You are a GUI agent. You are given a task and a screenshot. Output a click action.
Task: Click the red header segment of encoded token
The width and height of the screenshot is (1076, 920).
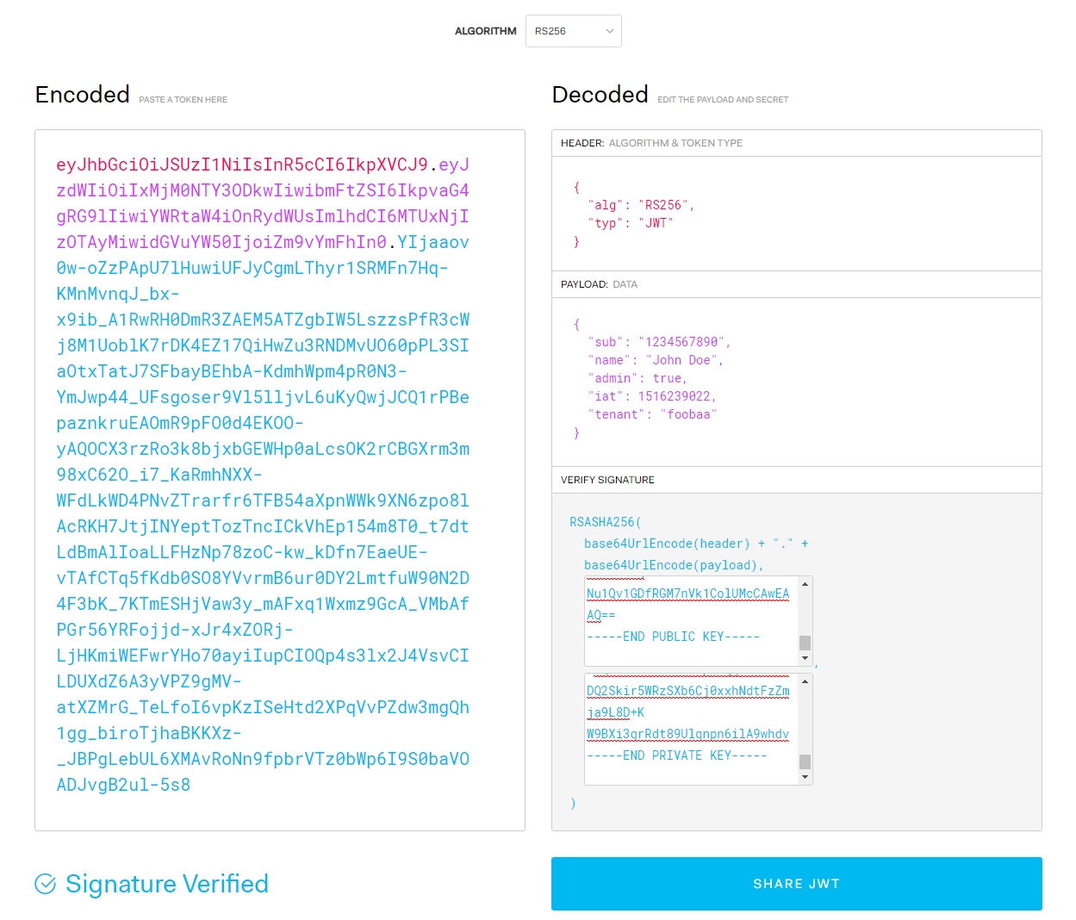tap(241, 165)
